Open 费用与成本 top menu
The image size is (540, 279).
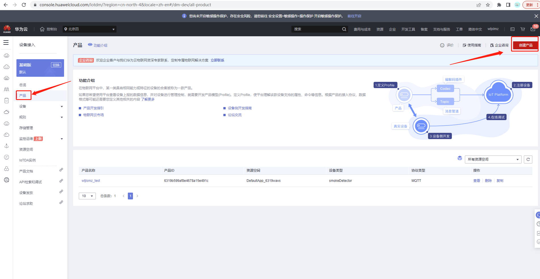pos(362,29)
